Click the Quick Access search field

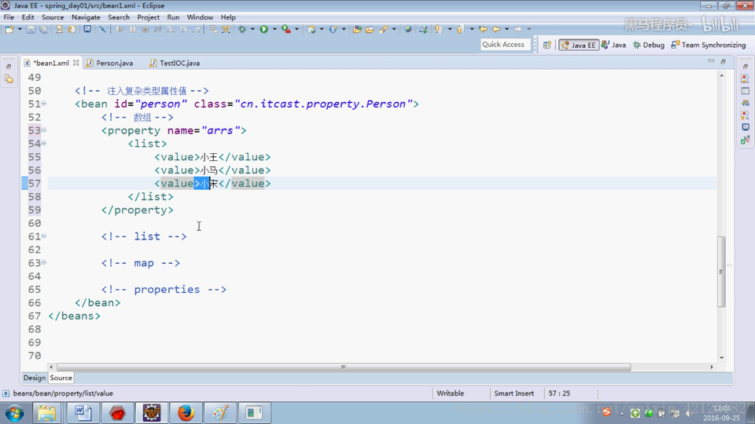[505, 44]
